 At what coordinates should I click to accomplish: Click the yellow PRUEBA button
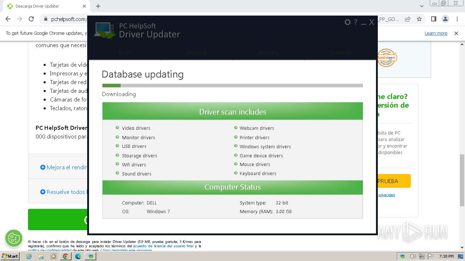pos(394,181)
